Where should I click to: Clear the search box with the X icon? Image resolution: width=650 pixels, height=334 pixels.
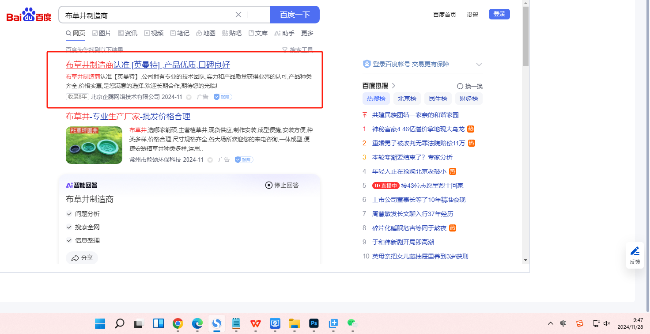point(238,15)
